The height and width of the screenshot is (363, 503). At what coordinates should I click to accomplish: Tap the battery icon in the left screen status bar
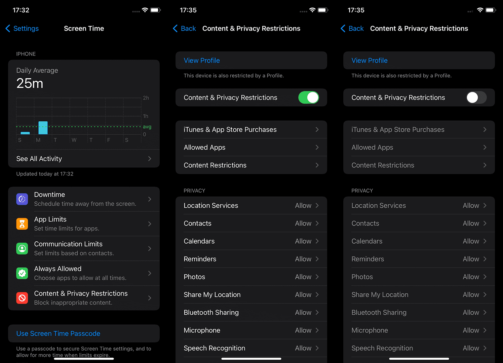click(x=155, y=10)
